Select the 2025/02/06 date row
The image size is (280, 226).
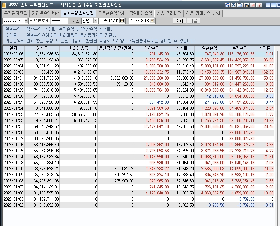click(x=138, y=54)
